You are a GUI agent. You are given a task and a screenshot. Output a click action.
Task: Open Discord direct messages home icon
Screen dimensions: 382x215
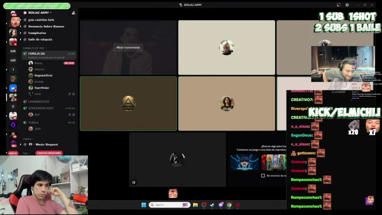pyautogui.click(x=13, y=13)
